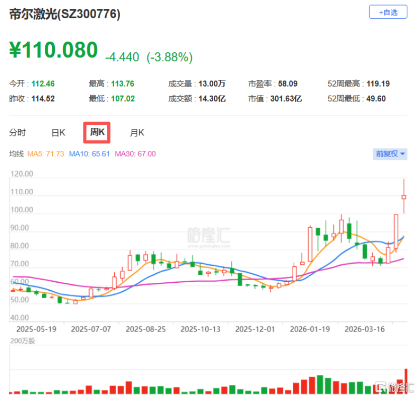The image size is (418, 397).
Task: Select the highlighted 周K weekly tab
Action: tap(97, 132)
